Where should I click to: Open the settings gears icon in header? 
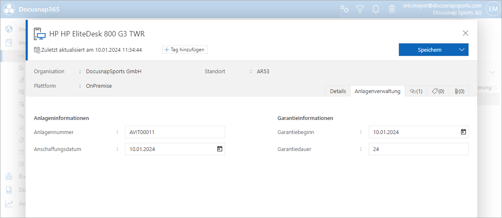pyautogui.click(x=344, y=9)
